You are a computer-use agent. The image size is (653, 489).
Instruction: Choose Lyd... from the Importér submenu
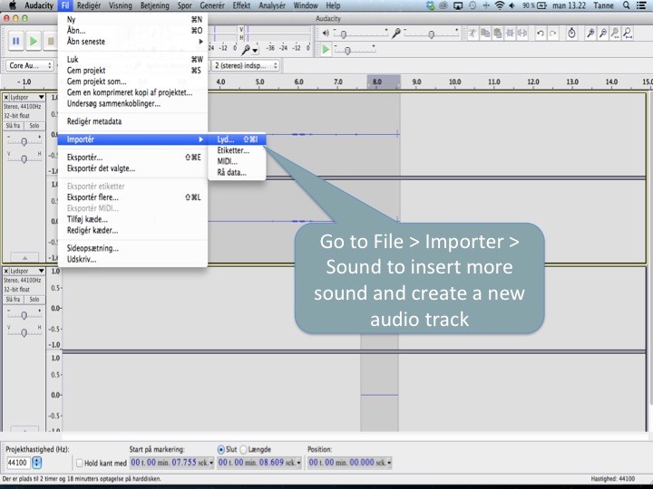pos(237,139)
